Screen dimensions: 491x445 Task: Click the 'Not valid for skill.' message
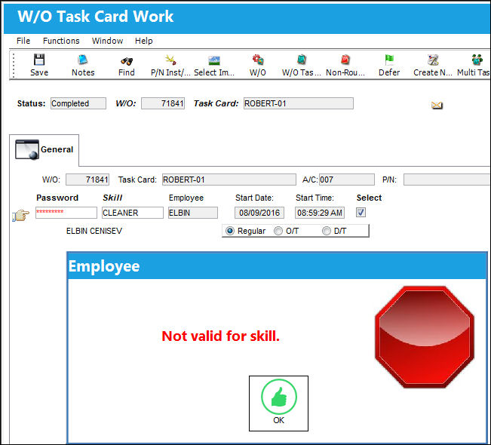(x=220, y=336)
